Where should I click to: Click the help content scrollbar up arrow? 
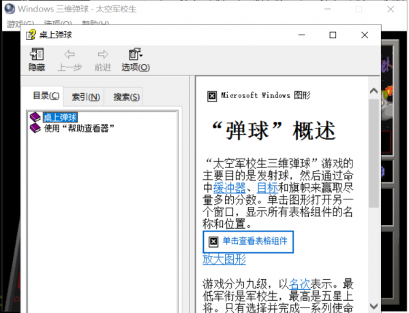click(374, 90)
